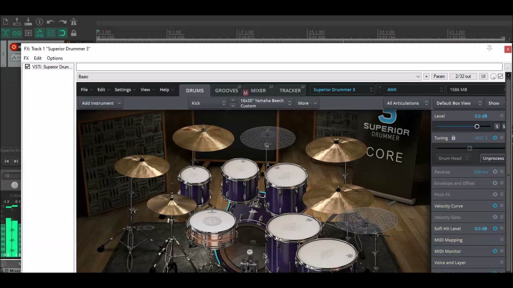Open the Superior Drummer 3 library dropdown
Viewport: 513px width, 288px height.
(342, 90)
